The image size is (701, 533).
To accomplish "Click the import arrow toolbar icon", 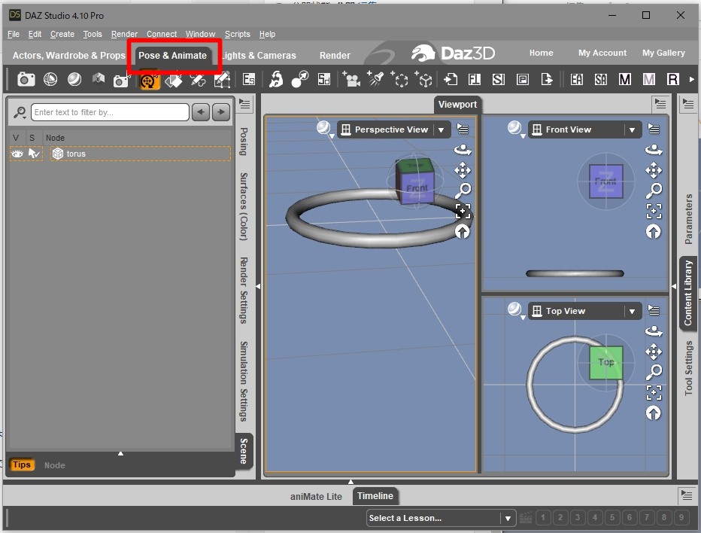I will pyautogui.click(x=451, y=80).
